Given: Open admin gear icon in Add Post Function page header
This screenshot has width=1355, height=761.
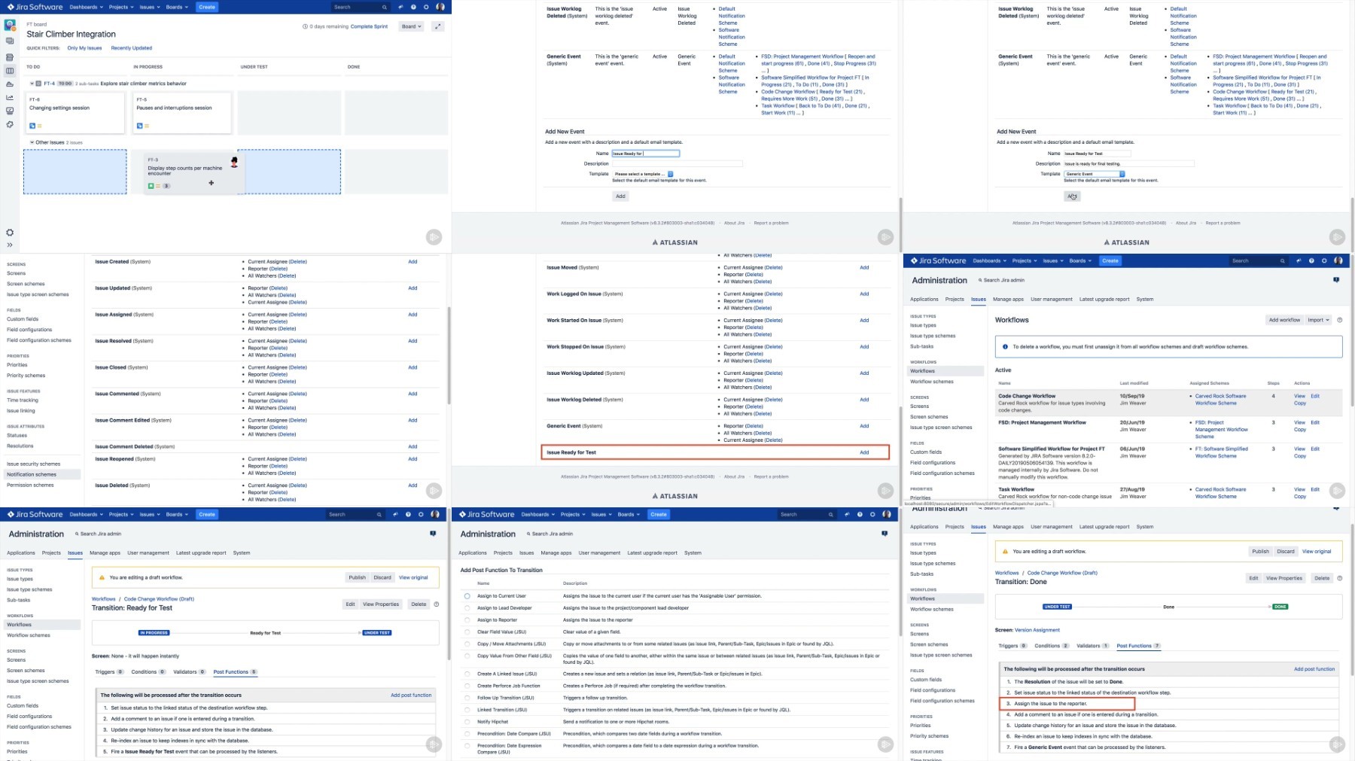Looking at the screenshot, I should pyautogui.click(x=872, y=514).
